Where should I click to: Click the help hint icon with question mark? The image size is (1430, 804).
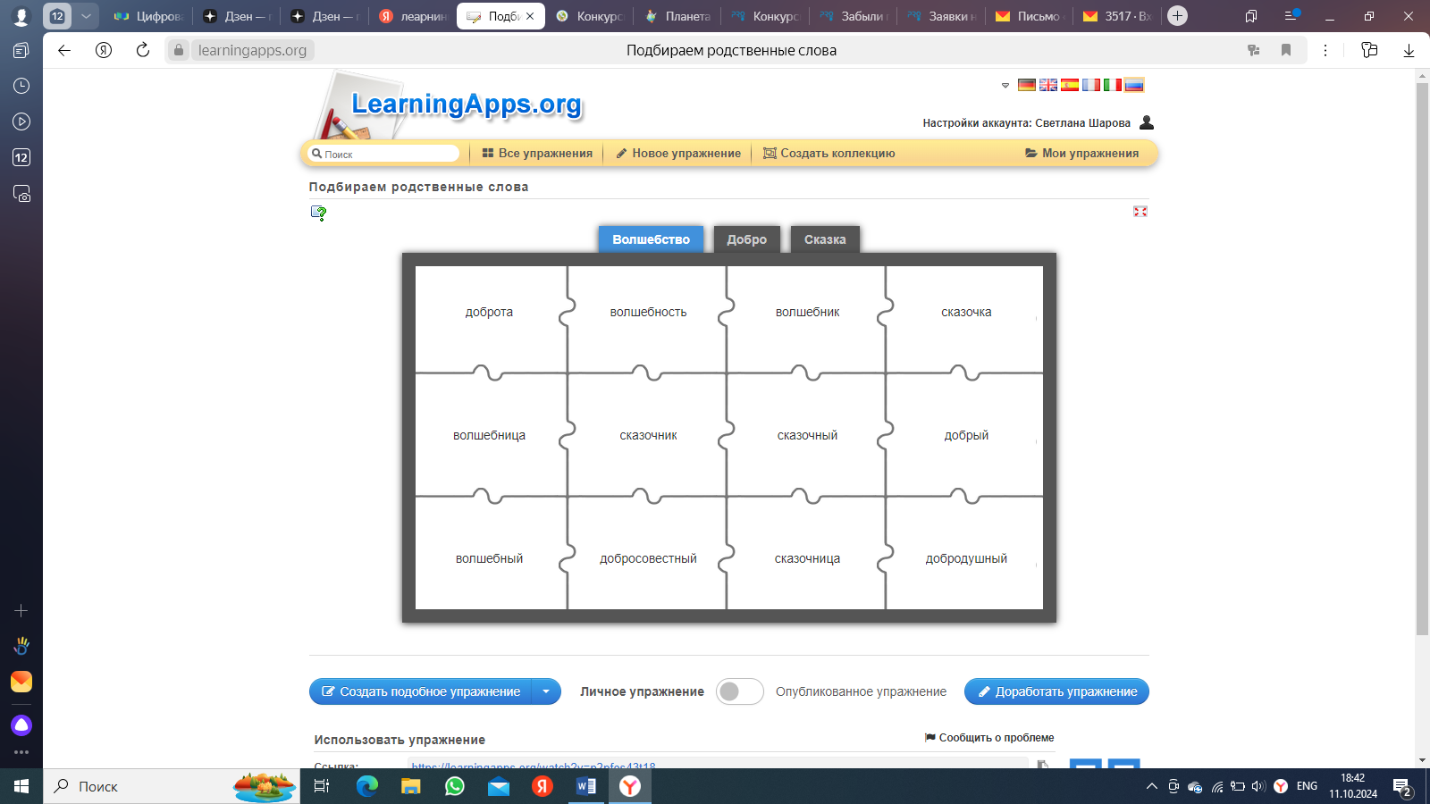318,213
